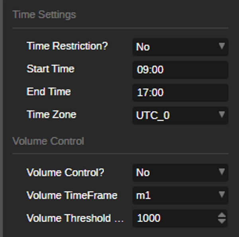
Task: Select the Time Zone label
Action: tap(51, 115)
